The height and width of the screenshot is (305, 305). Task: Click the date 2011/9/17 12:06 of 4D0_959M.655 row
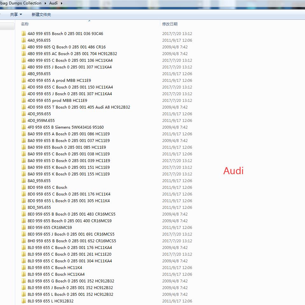(x=177, y=120)
